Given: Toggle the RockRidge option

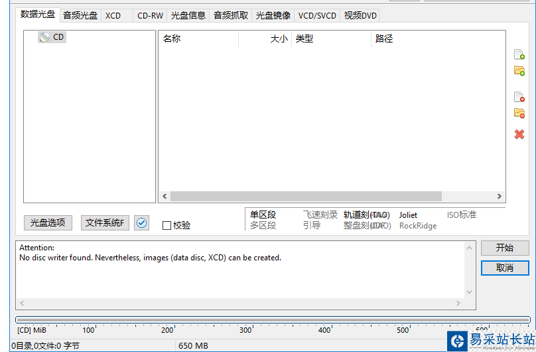Looking at the screenshot, I should (418, 226).
